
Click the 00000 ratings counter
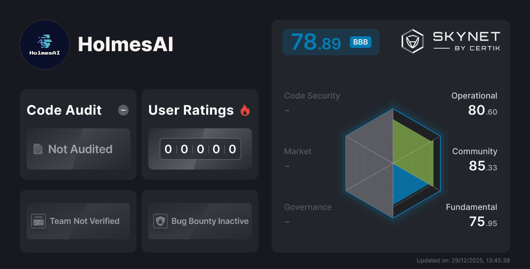[200, 149]
